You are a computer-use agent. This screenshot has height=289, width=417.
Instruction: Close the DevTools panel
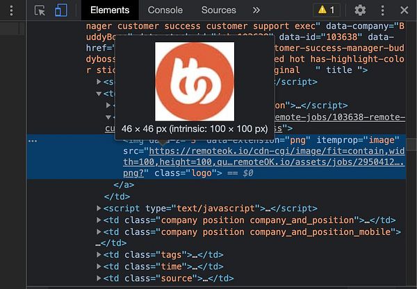404,10
